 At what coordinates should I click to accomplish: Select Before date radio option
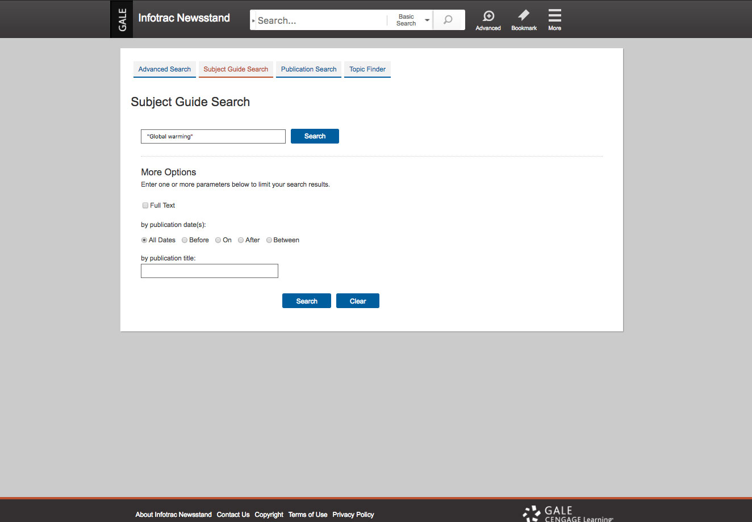click(x=185, y=240)
